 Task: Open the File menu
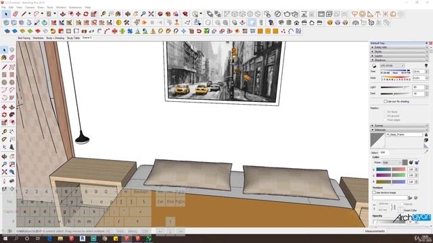tap(3, 7)
